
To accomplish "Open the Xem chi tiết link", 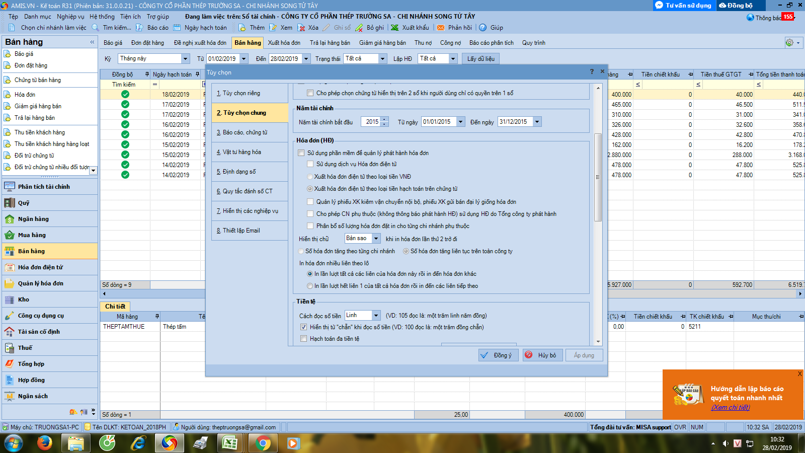I will (730, 407).
